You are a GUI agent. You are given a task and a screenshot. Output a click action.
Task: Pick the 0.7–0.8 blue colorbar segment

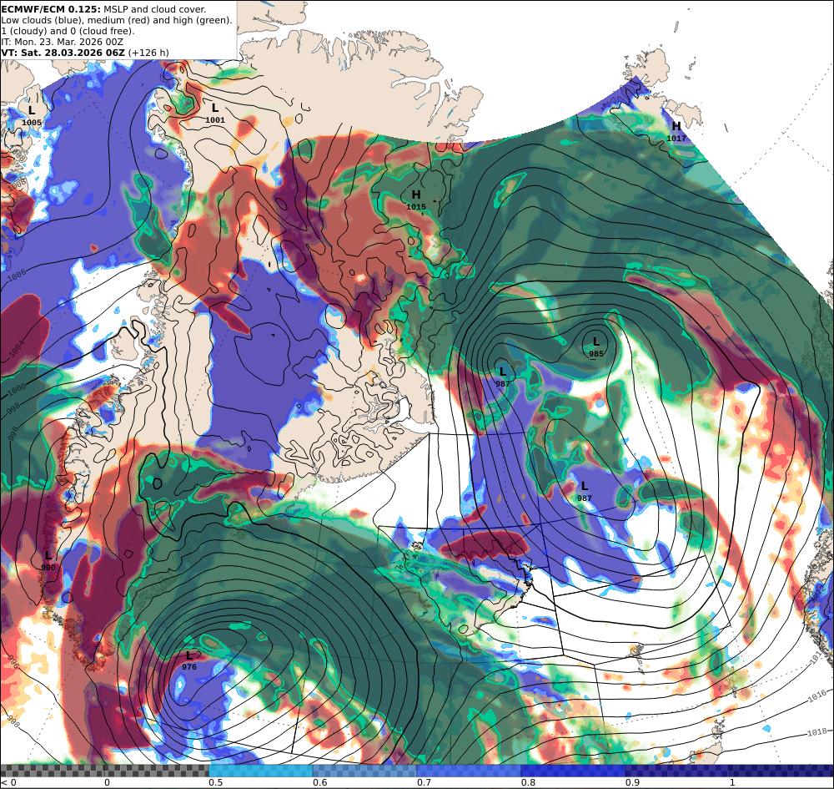point(469,771)
